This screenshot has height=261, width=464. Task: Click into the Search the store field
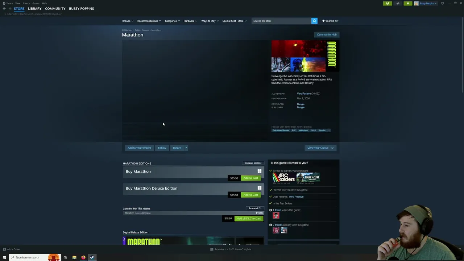tap(281, 21)
